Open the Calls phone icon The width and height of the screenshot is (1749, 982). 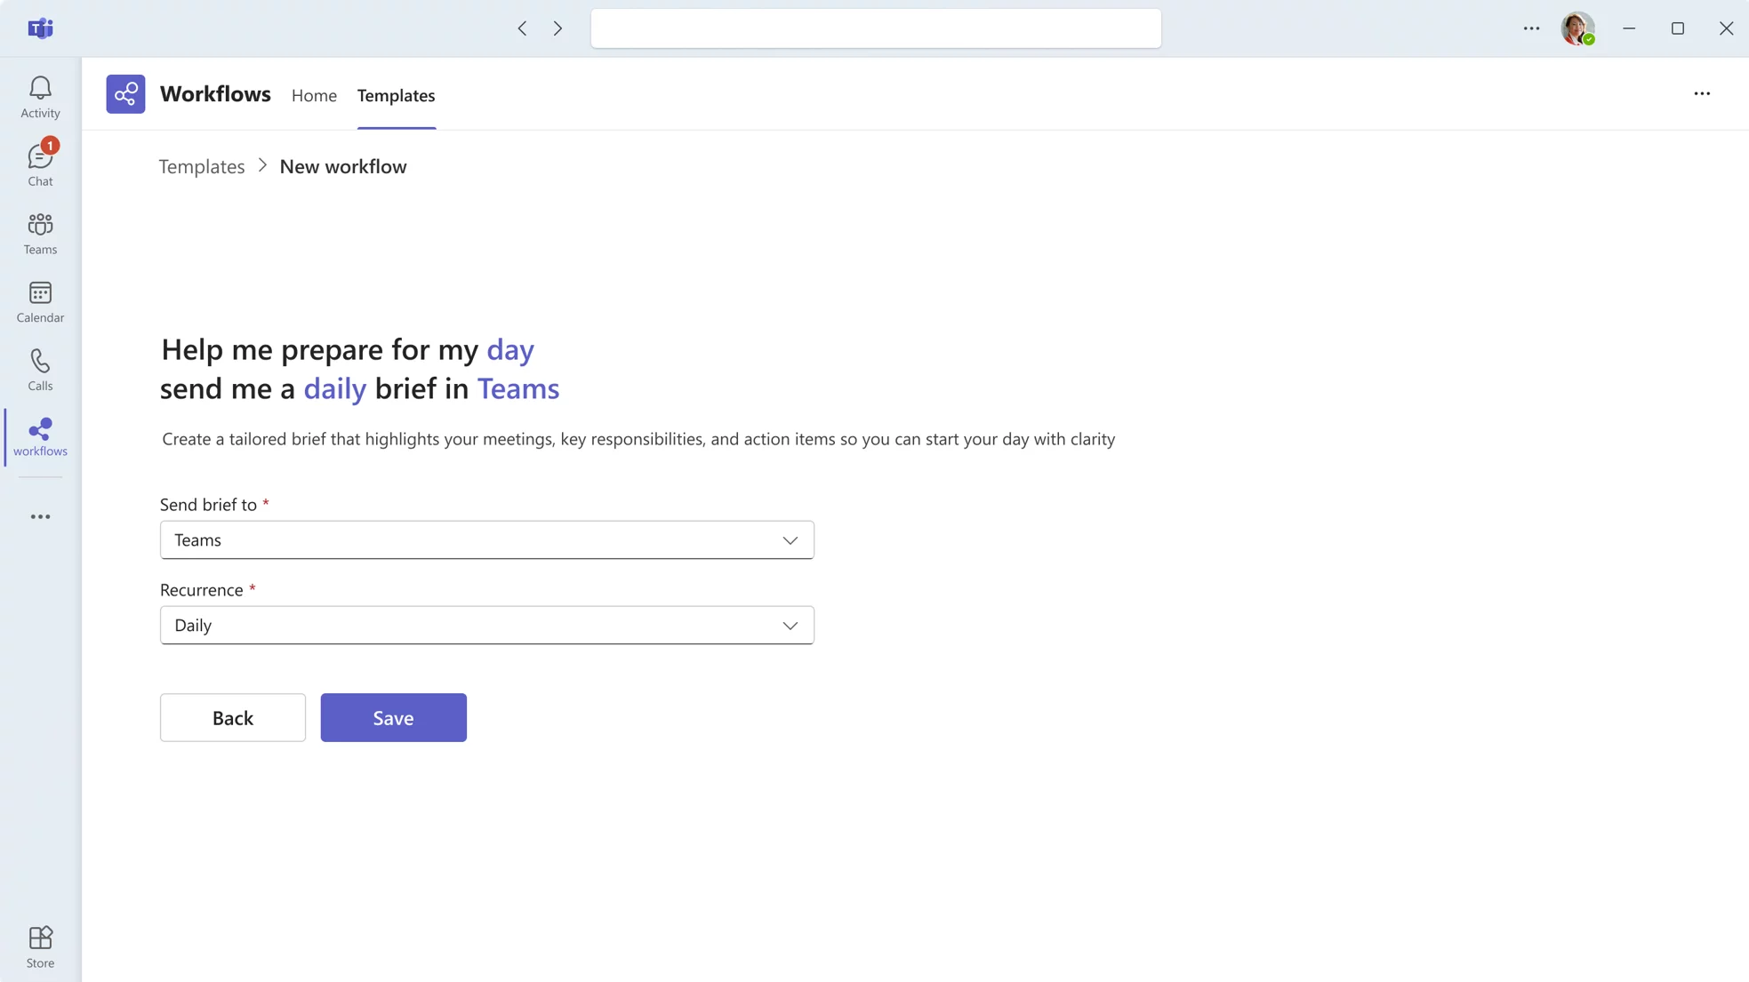pos(40,369)
